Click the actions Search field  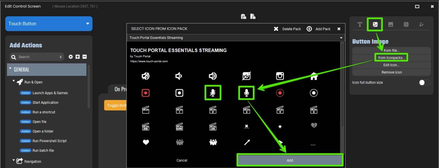click(37, 57)
